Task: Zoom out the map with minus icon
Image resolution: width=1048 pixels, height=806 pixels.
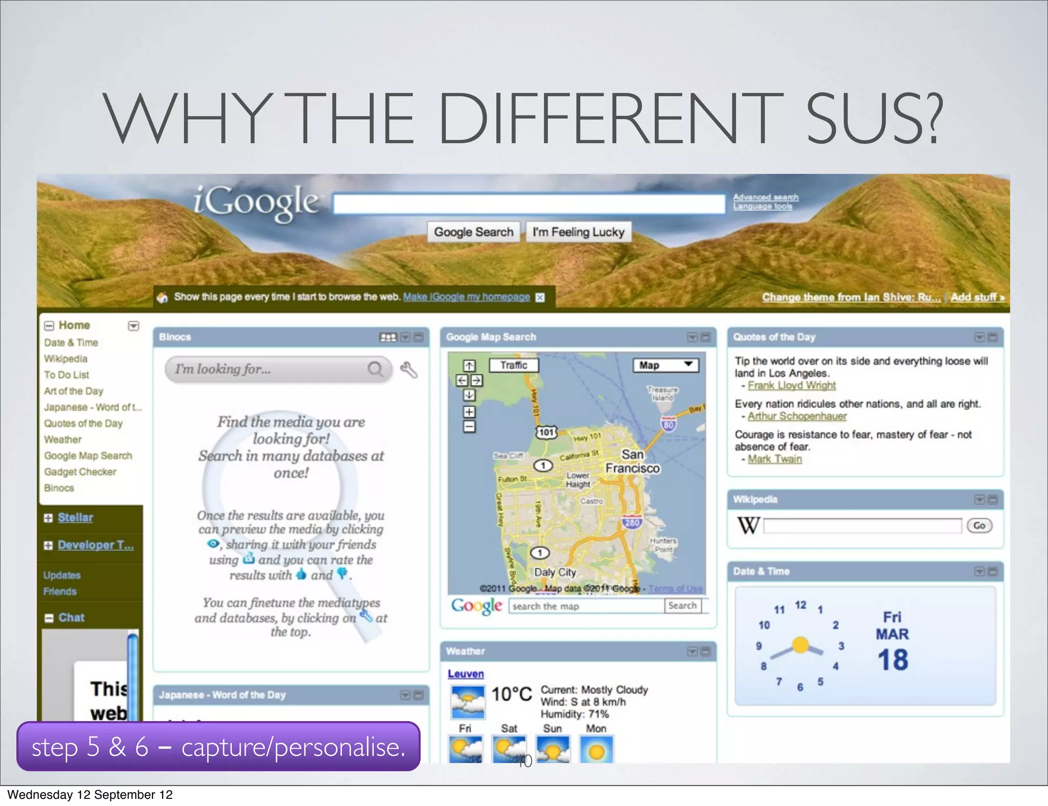Action: tap(469, 427)
